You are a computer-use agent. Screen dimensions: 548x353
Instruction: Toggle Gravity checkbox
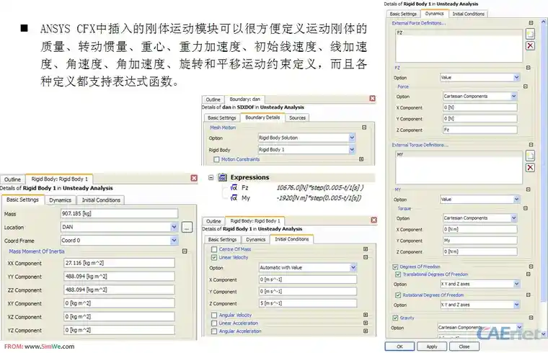point(395,318)
